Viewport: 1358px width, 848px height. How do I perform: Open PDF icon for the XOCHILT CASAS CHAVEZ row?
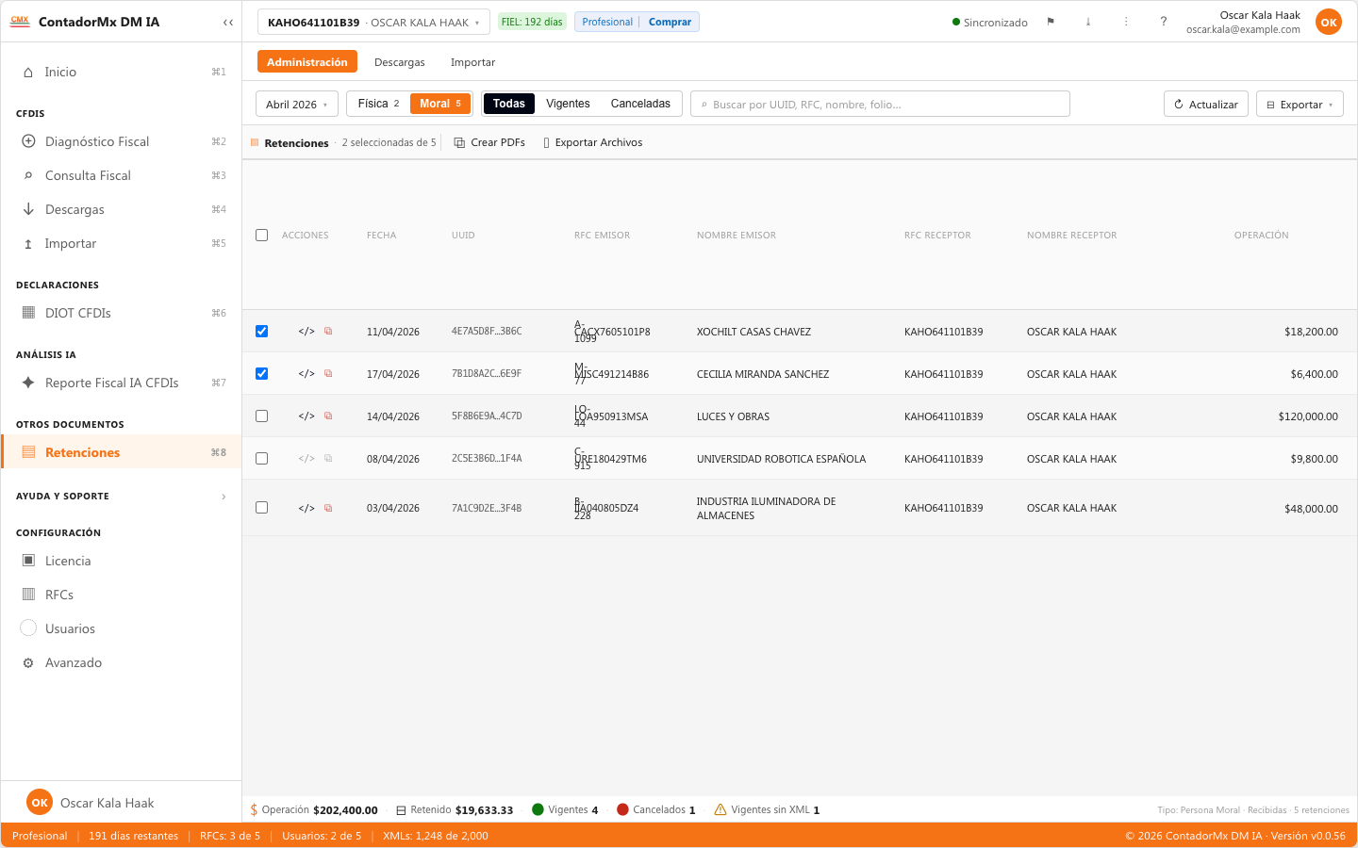coord(328,332)
